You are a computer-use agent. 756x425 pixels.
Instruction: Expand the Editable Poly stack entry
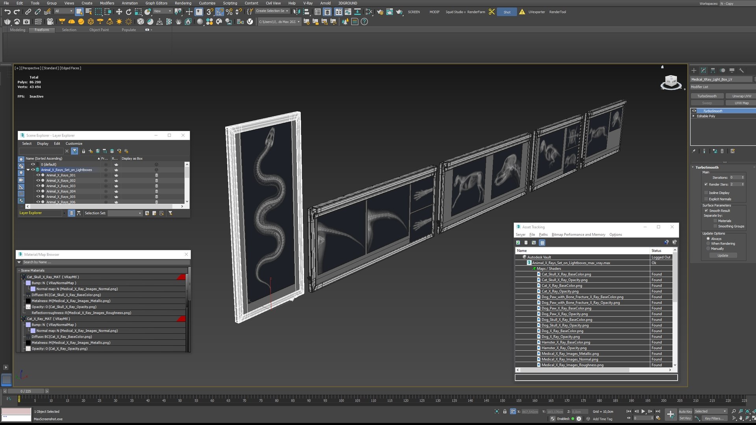(x=694, y=116)
